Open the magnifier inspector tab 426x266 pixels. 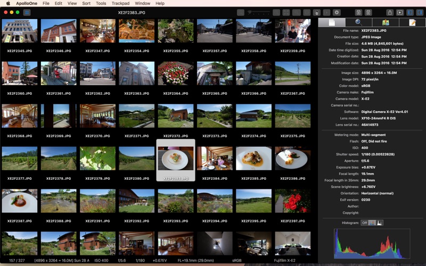click(x=358, y=22)
